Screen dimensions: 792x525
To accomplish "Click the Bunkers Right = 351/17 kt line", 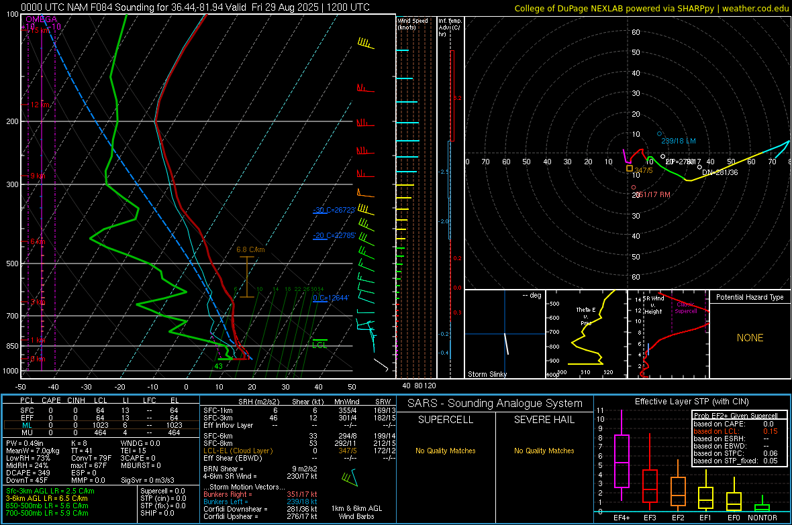I will click(260, 495).
